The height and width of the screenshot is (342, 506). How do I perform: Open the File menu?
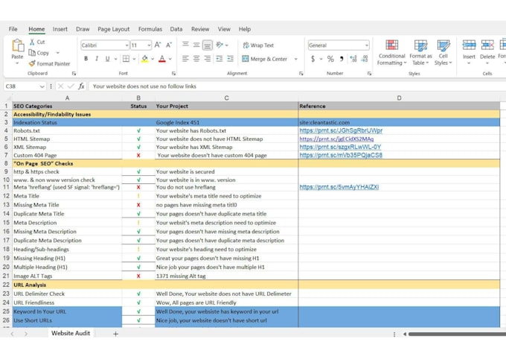click(x=13, y=29)
